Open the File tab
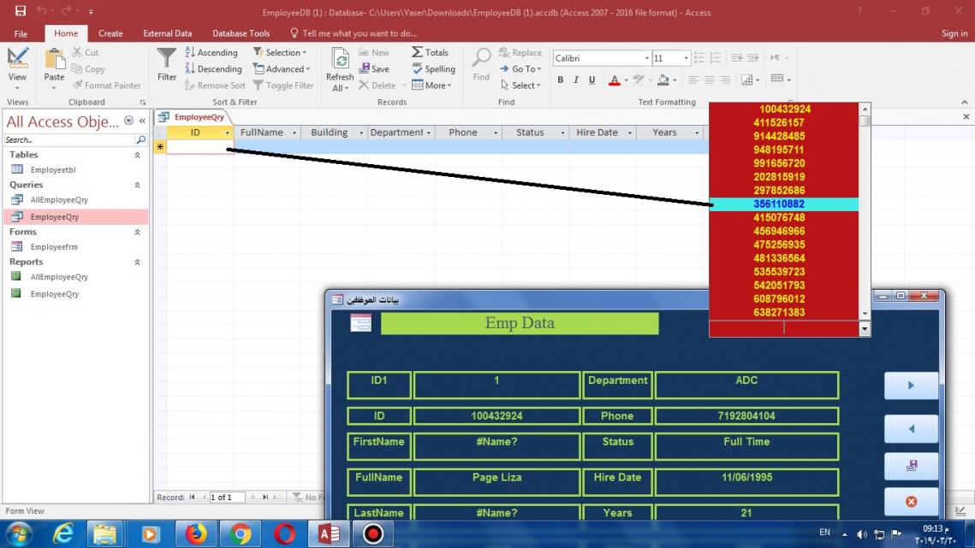Screen dimensions: 975x548 tap(21, 33)
